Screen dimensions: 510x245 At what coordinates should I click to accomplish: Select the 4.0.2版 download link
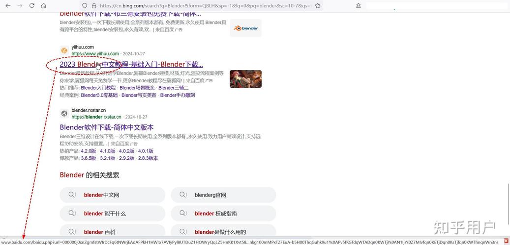pos(127,151)
